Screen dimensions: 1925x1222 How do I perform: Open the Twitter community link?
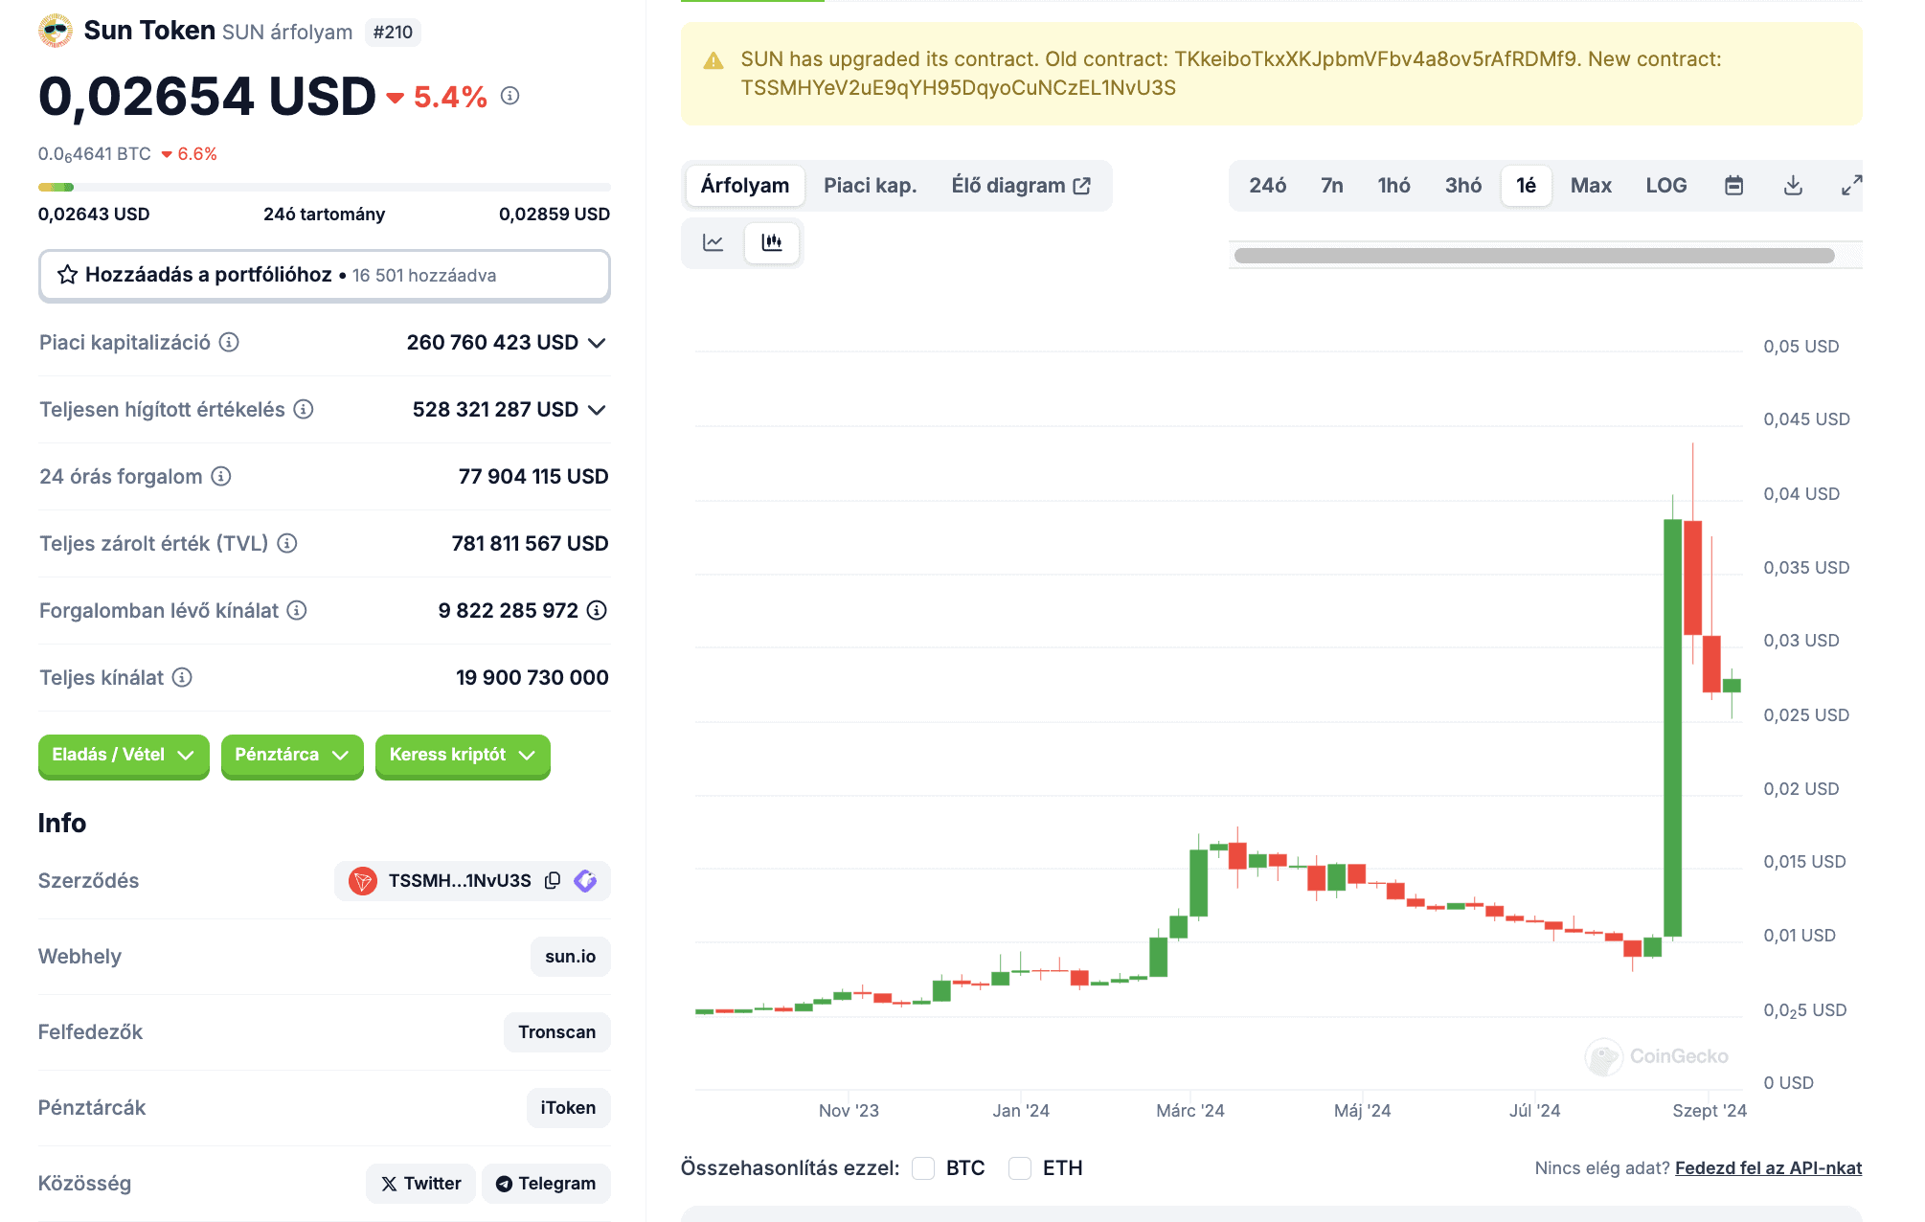click(x=420, y=1184)
